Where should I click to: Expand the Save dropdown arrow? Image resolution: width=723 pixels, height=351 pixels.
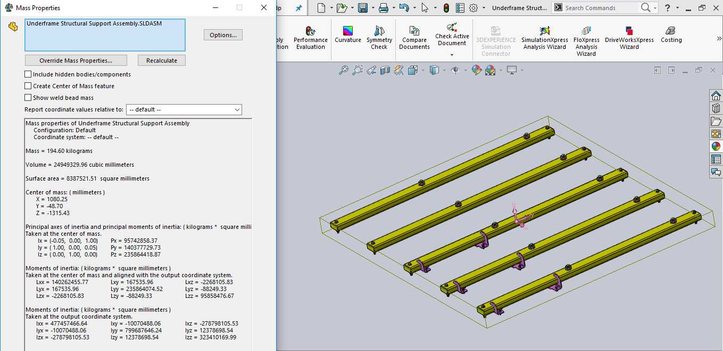(372, 8)
